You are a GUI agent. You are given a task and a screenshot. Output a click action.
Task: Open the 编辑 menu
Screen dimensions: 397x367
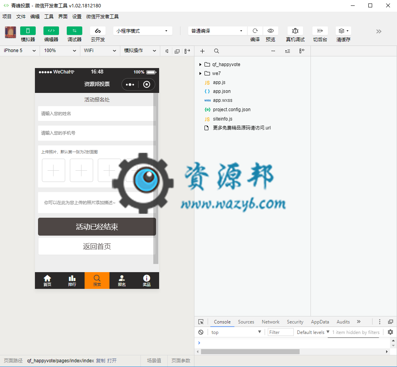pos(35,16)
